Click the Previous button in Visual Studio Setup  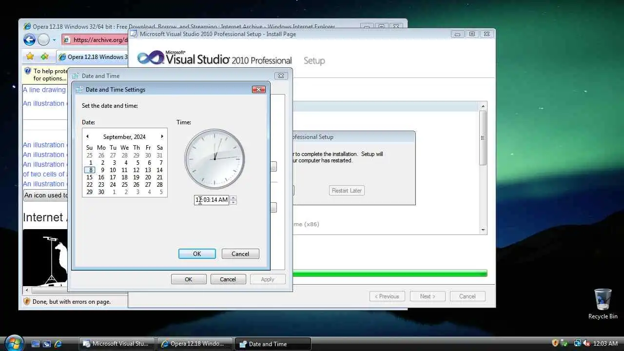387,296
